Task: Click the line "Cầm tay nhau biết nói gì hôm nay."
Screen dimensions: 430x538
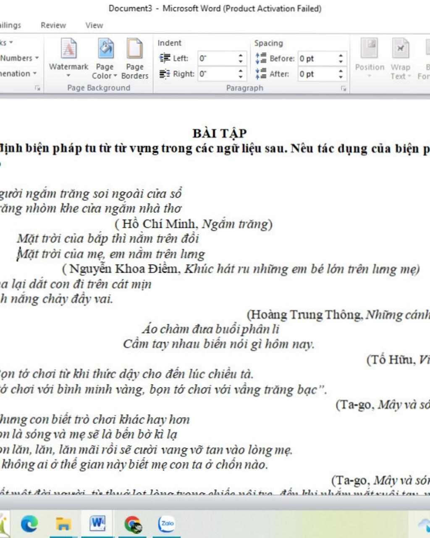Action: [219, 344]
